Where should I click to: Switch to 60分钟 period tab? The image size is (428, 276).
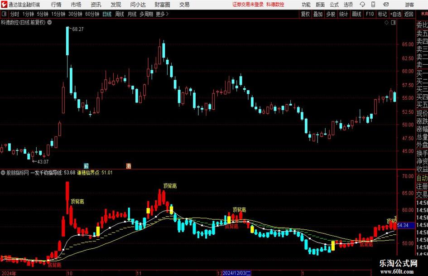click(x=92, y=14)
